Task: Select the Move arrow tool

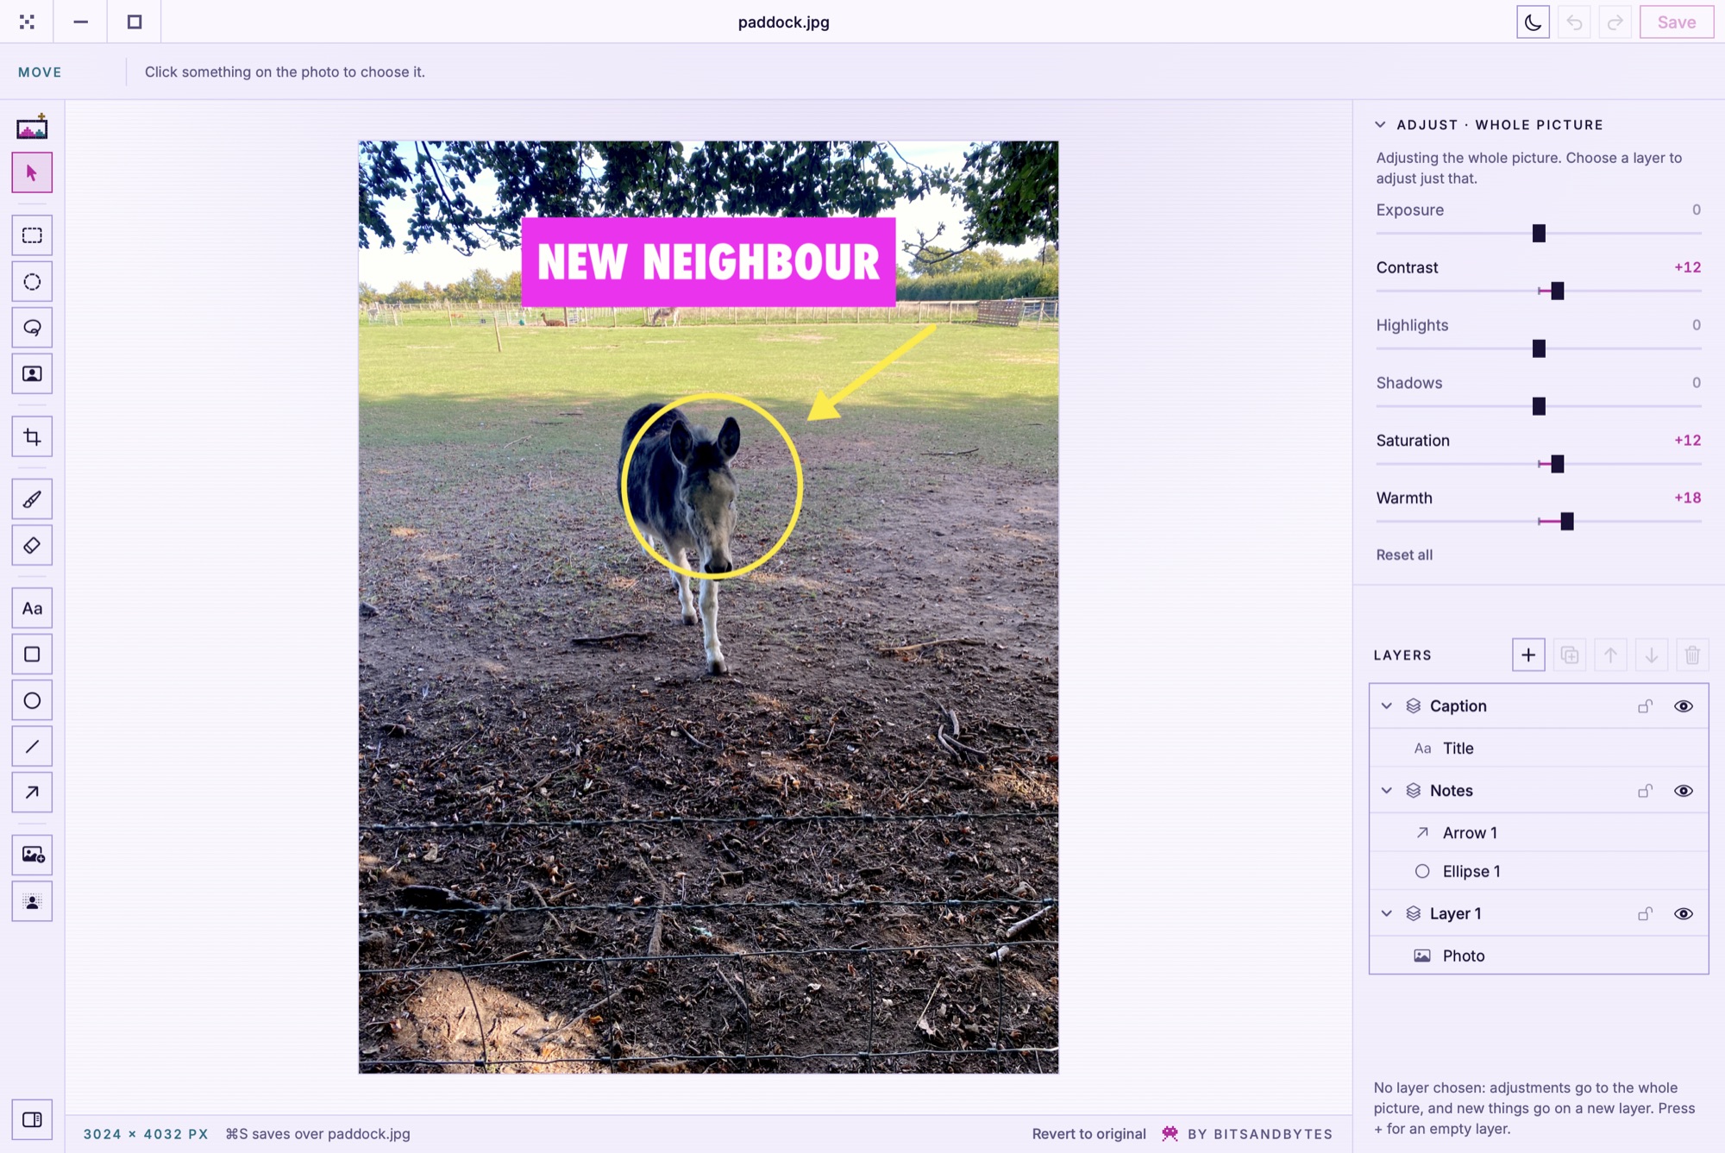Action: pyautogui.click(x=32, y=172)
